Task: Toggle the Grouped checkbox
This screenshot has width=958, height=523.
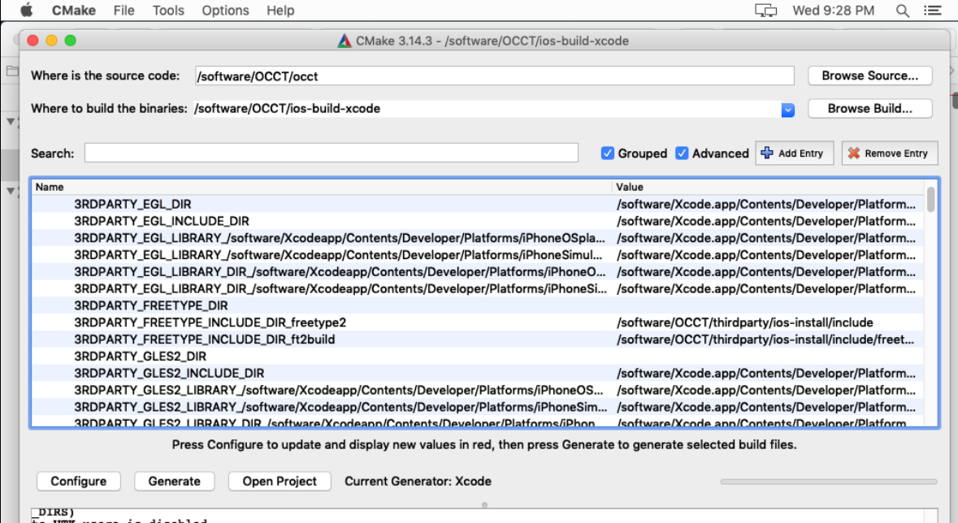Action: pyautogui.click(x=608, y=153)
